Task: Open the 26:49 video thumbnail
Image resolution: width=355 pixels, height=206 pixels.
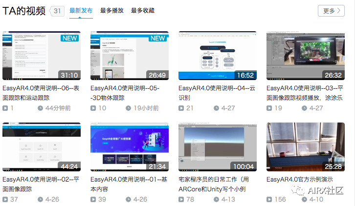Action: coord(130,56)
